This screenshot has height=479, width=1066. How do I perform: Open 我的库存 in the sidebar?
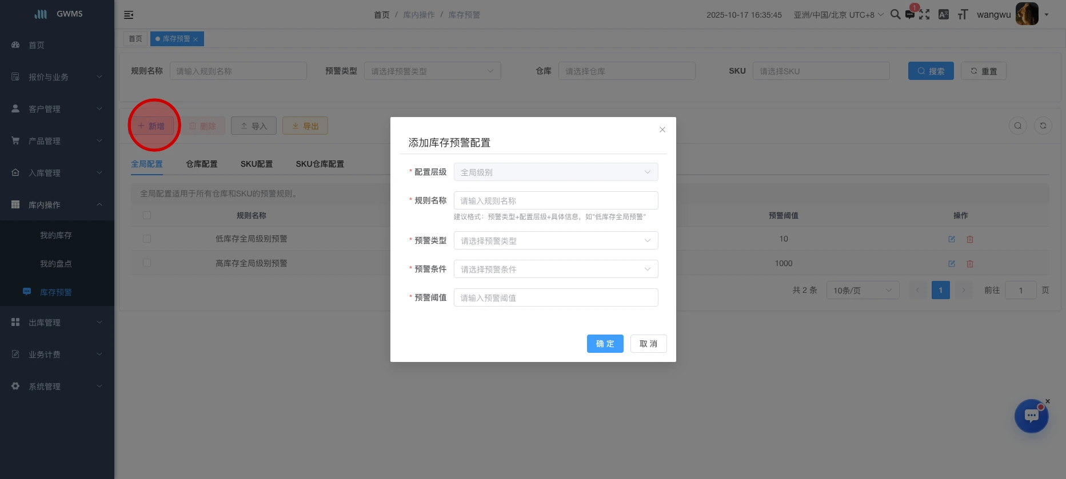click(x=56, y=235)
